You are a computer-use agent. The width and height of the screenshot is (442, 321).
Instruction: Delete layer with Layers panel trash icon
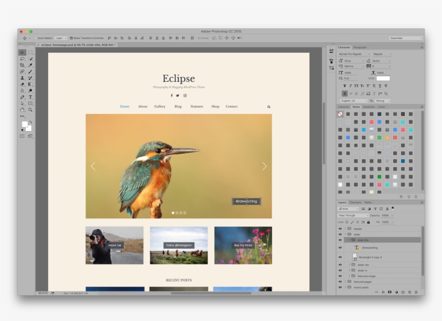pos(416,292)
